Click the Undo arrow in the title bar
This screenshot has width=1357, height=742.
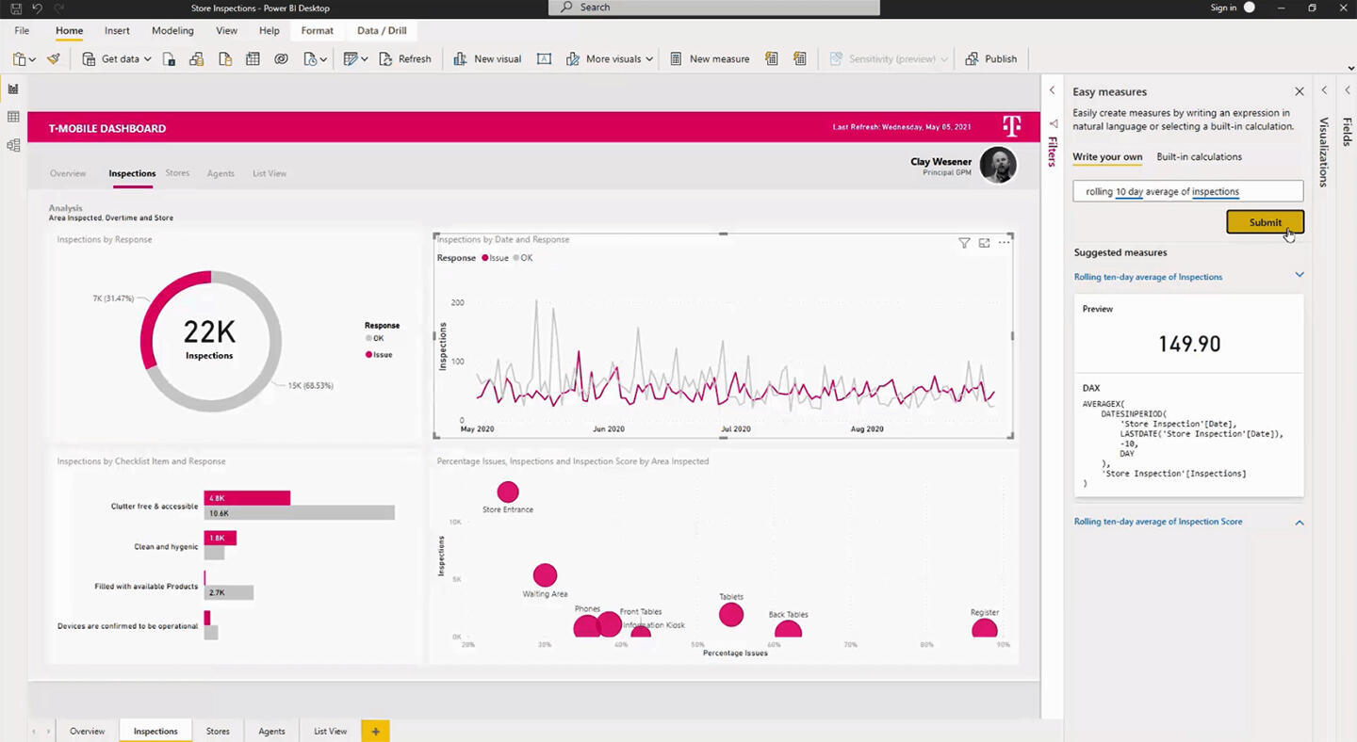(37, 8)
